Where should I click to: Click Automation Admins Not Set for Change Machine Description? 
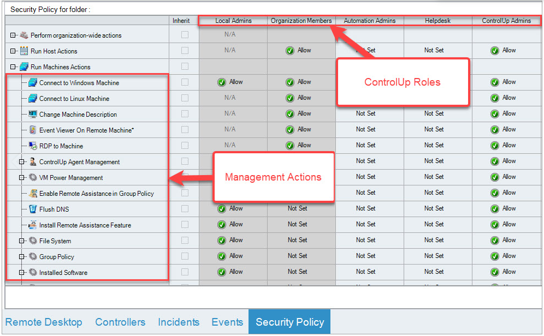pos(365,113)
